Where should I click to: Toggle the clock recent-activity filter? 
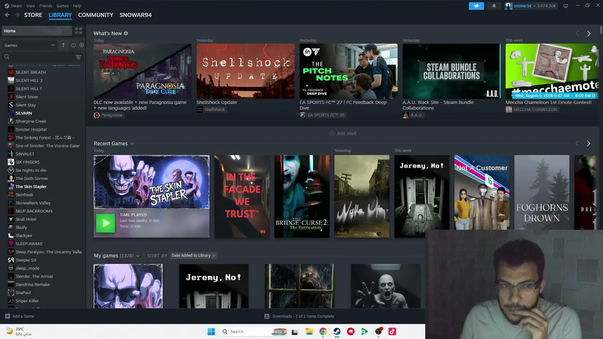(73, 45)
